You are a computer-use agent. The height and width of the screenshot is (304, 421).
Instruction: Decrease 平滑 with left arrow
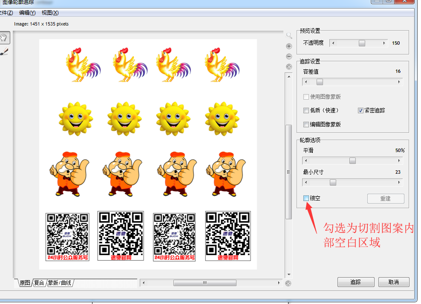pos(306,161)
